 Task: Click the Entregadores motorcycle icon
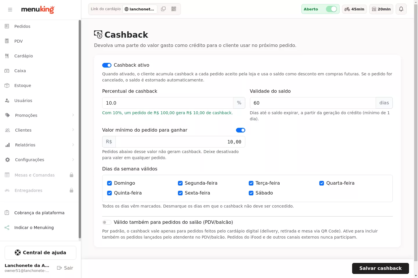pos(7,190)
